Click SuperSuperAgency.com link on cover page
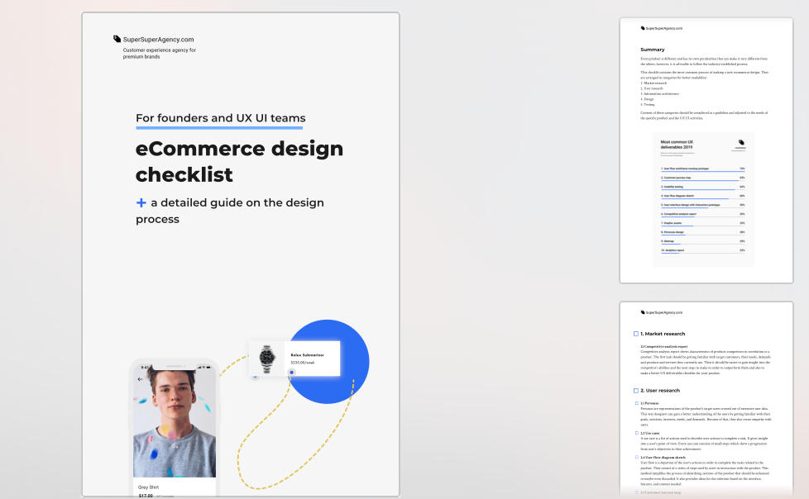Screen dimensions: 809x499 coord(158,40)
